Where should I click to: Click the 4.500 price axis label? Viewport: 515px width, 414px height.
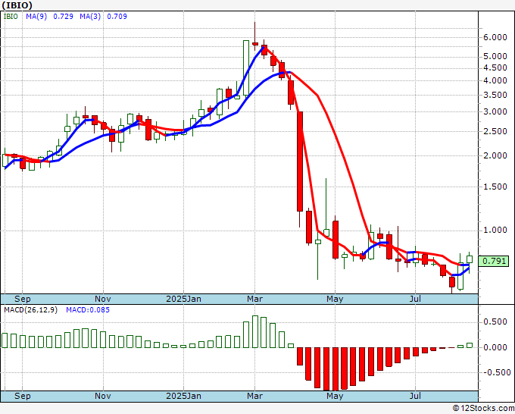[x=495, y=67]
